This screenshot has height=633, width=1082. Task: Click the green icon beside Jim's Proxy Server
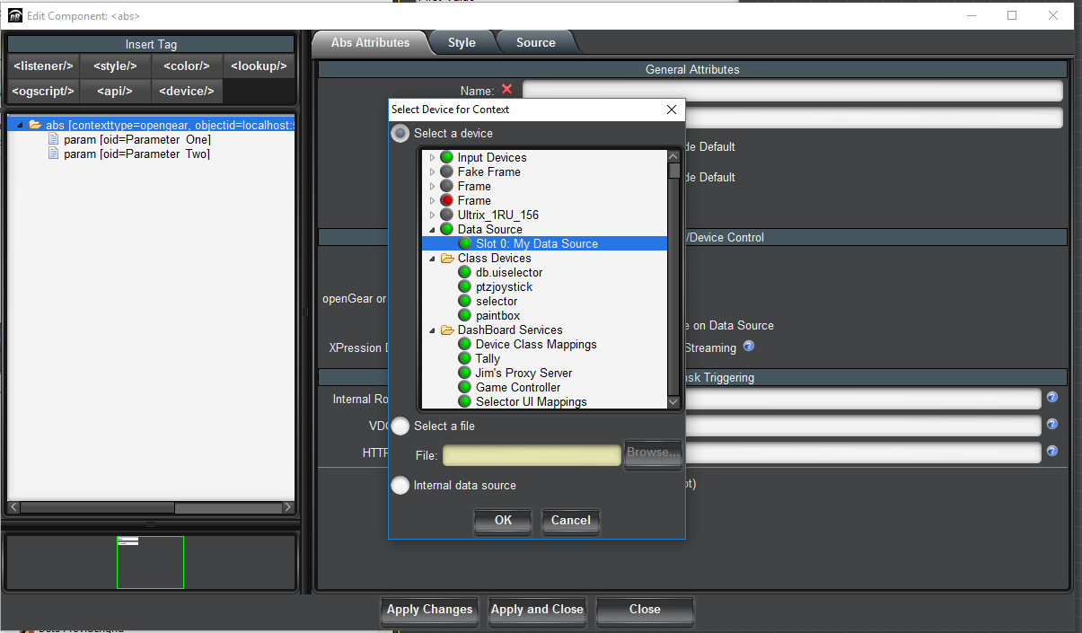[x=464, y=373]
